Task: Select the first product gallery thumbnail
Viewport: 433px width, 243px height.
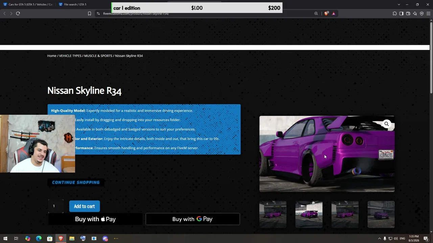Action: pos(273,214)
